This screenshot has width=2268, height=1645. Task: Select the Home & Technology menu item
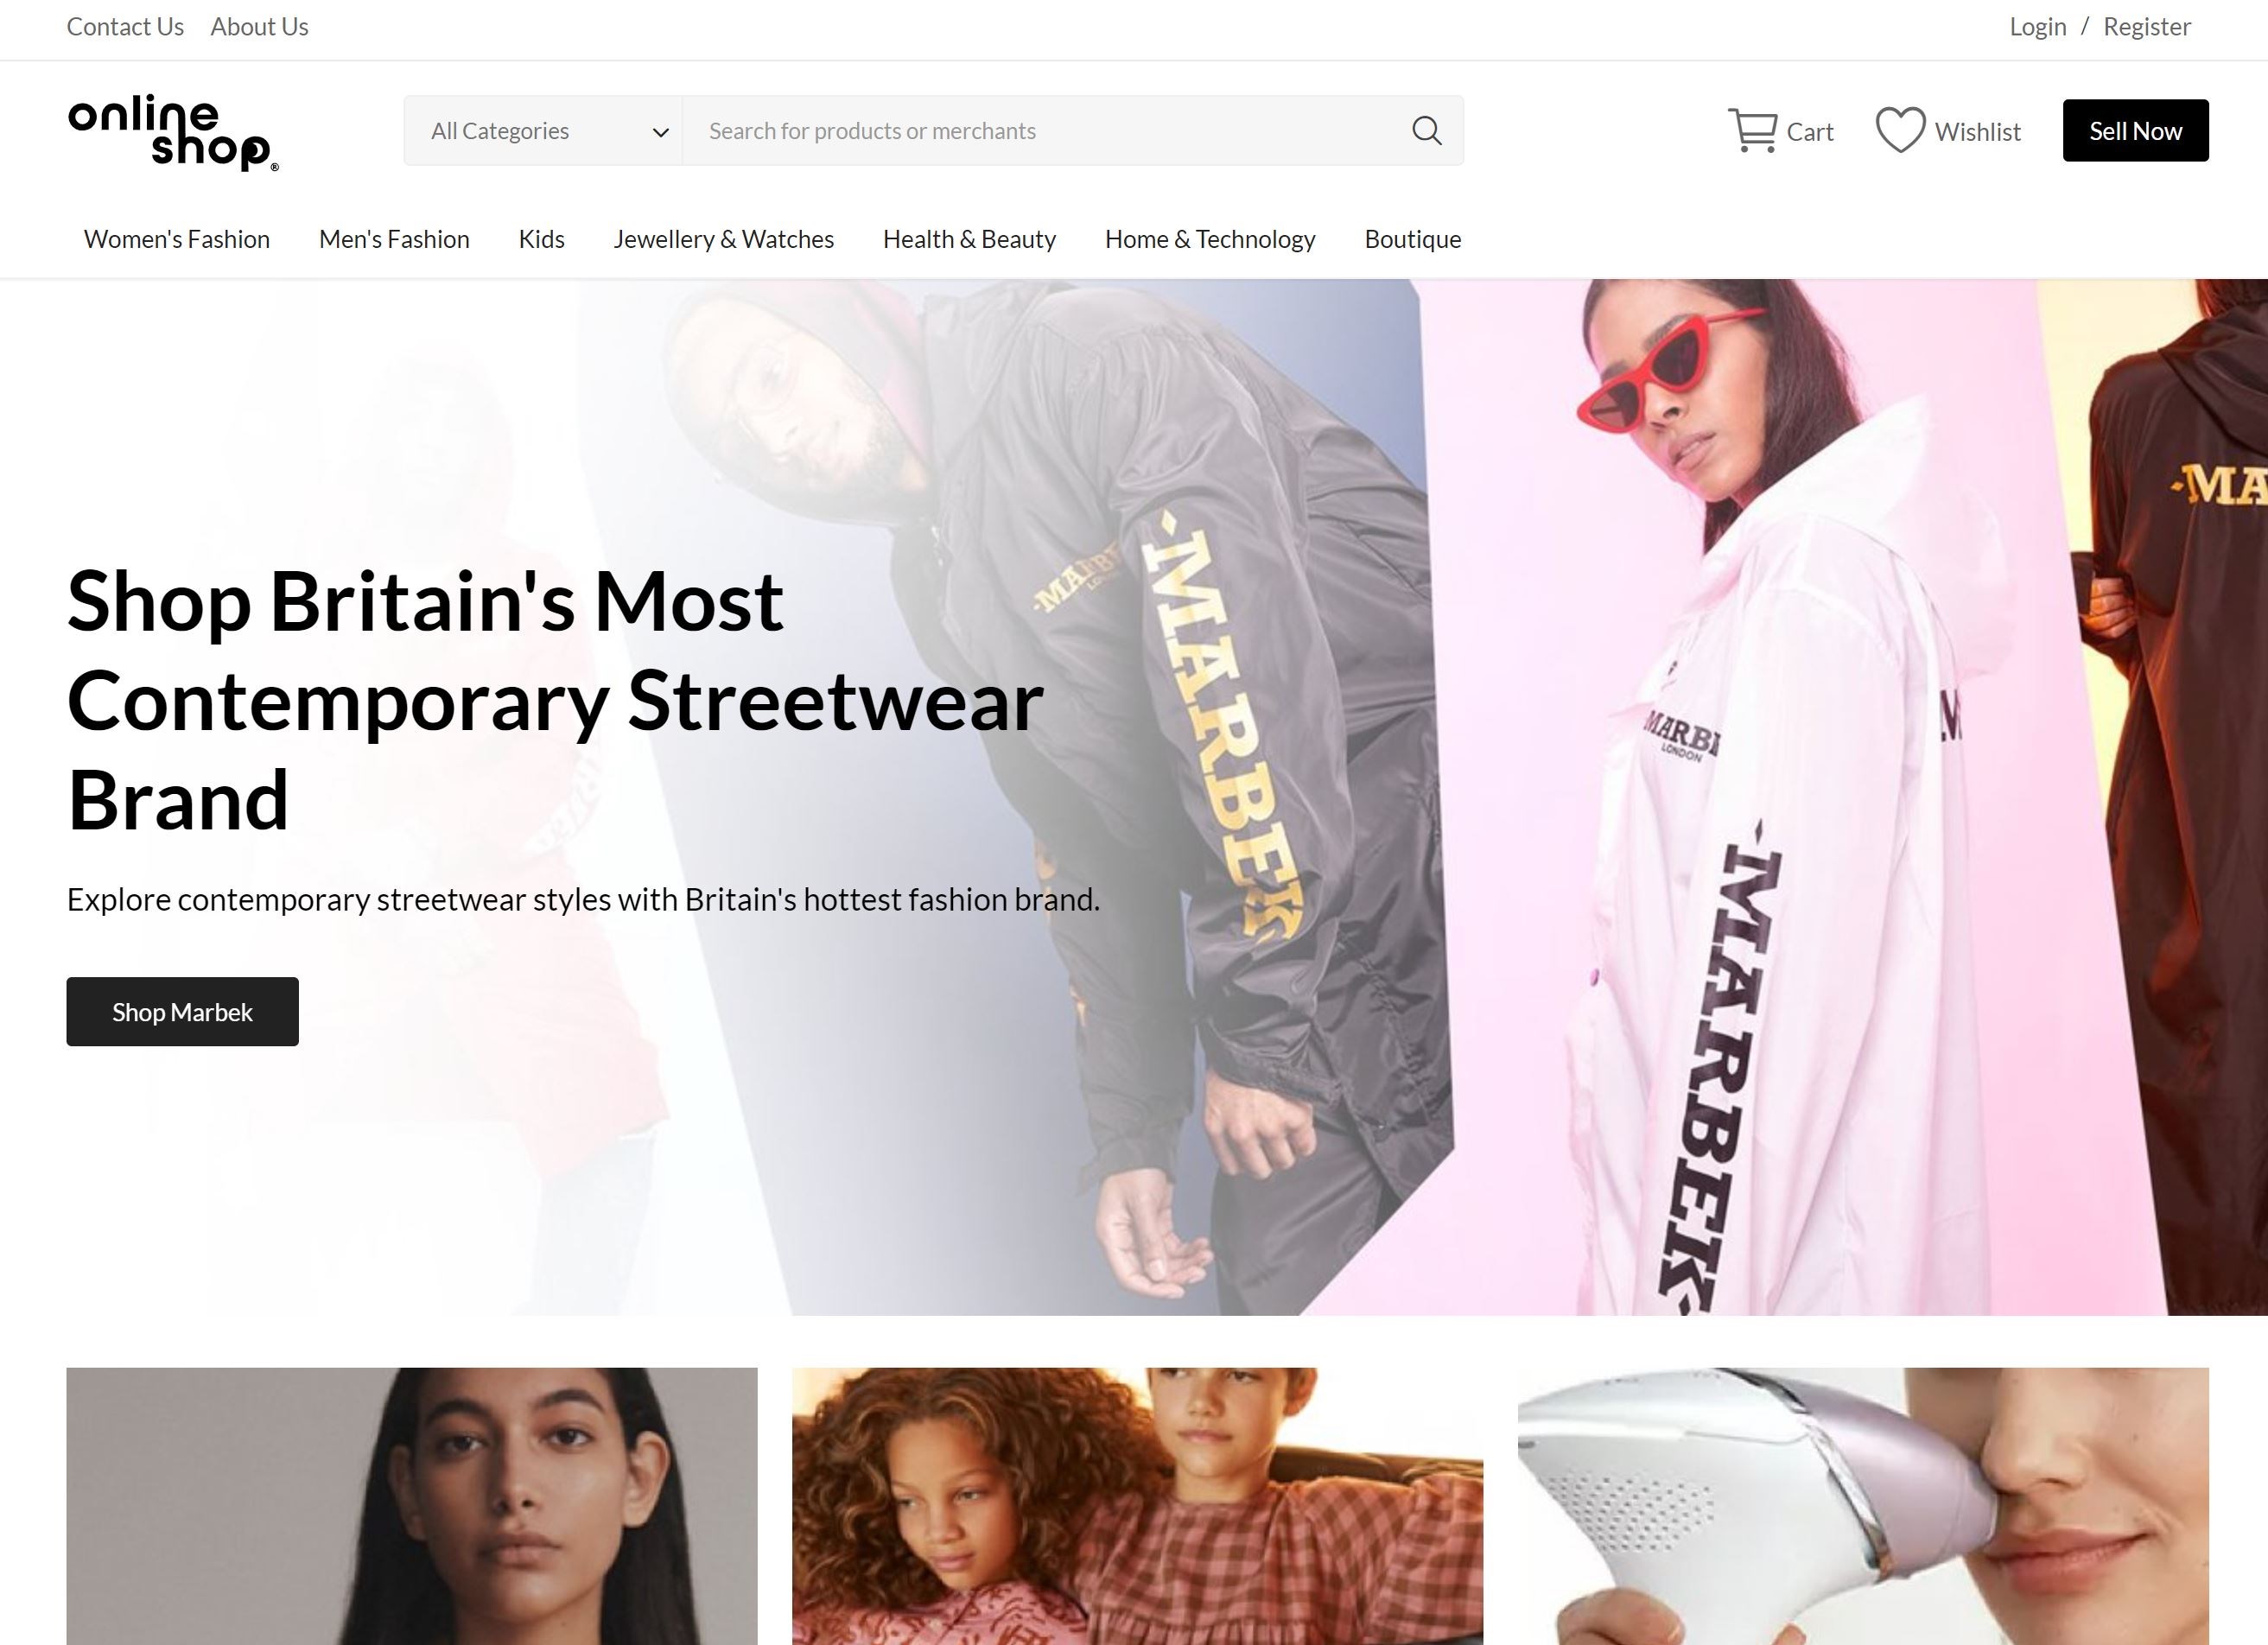pos(1210,239)
